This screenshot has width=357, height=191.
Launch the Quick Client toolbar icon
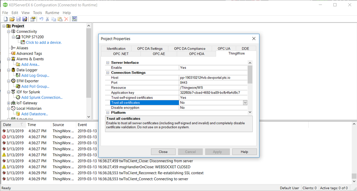tap(74, 19)
